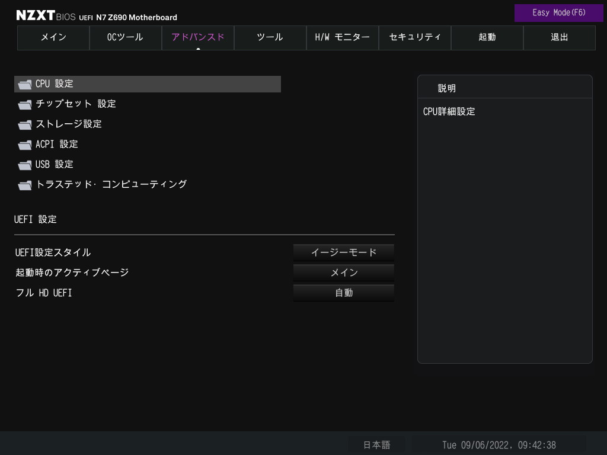The width and height of the screenshot is (607, 455).
Task: Switch to Easy Mode (F6)
Action: tap(558, 13)
